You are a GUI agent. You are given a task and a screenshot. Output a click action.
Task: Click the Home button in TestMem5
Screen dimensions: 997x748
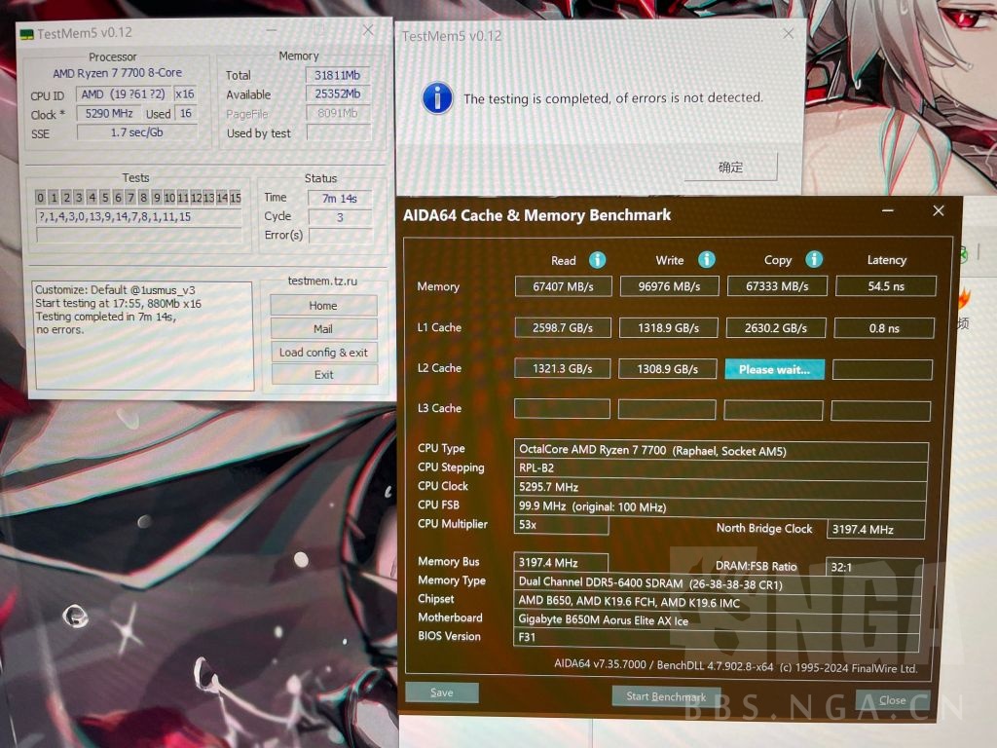(322, 305)
